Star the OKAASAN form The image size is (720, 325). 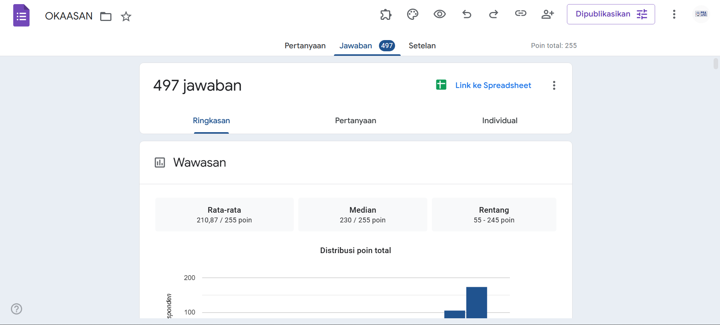[126, 16]
